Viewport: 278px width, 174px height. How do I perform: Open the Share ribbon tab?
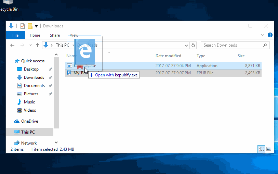coord(55,35)
